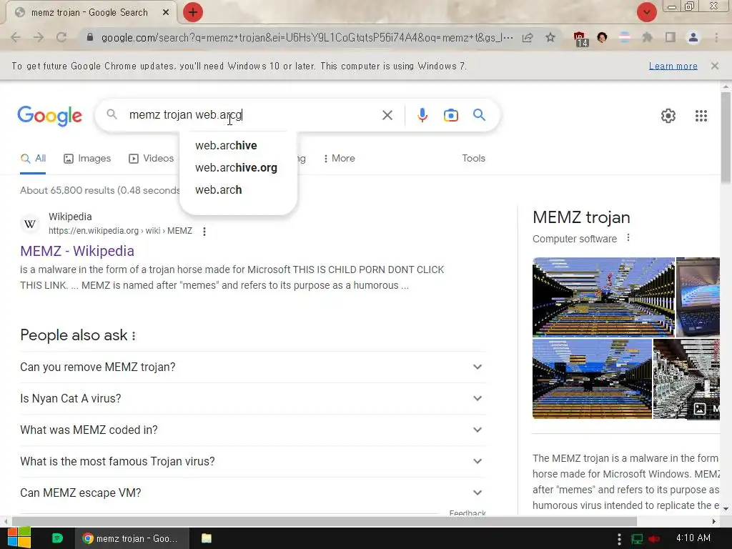
Task: Submit the search with the blue magnifier icon
Action: (x=479, y=115)
